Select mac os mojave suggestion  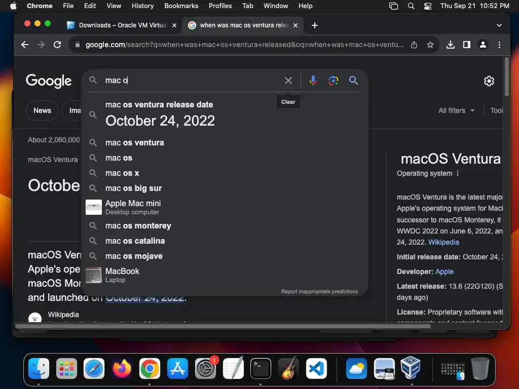[x=225, y=256]
